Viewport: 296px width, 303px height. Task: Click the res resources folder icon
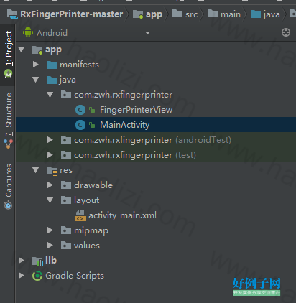click(x=52, y=171)
